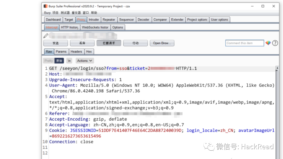This screenshot has height=159, width=283.
Task: Switch to the Sequencer tab
Action: tap(127, 20)
